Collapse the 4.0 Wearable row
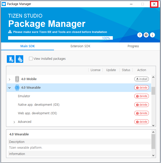161x163 pixels. (x=10, y=88)
